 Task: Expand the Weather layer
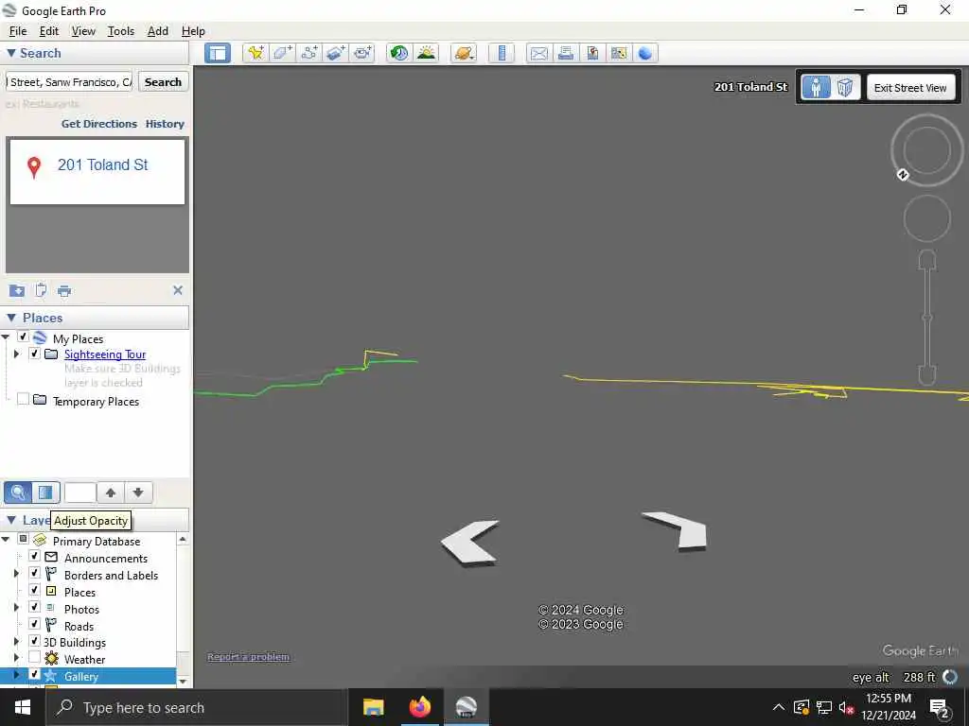point(17,658)
